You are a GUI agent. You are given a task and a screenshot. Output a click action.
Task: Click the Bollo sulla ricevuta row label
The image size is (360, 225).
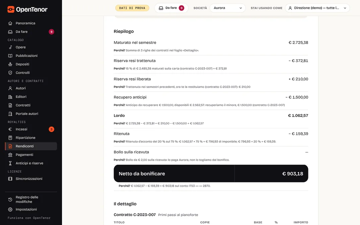131,152
